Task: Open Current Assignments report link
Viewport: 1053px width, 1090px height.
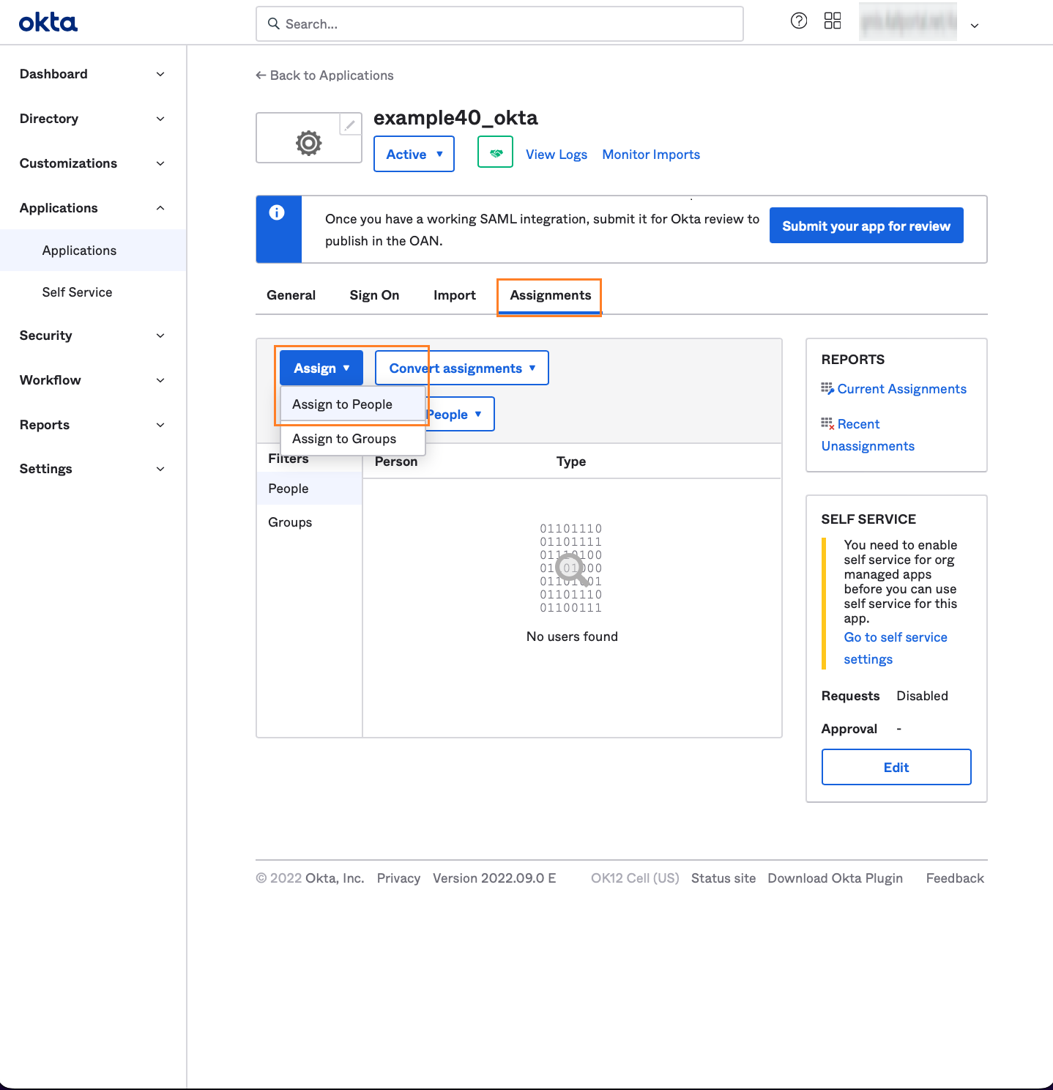Action: click(901, 389)
